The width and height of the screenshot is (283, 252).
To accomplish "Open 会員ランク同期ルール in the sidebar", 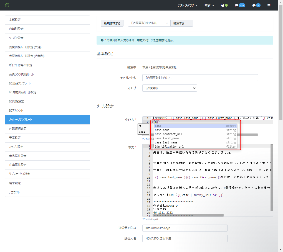I will 47,74.
